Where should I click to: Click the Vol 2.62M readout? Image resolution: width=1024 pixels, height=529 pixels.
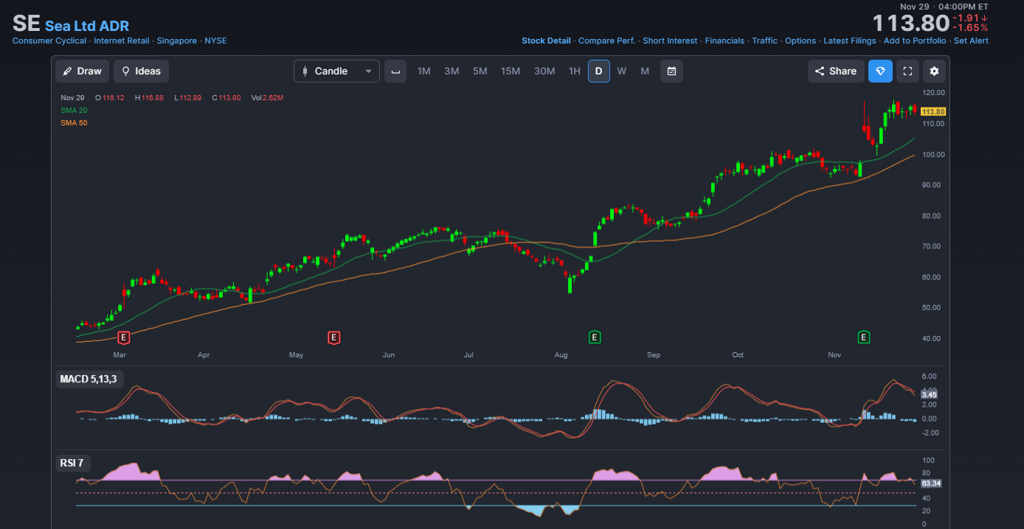pos(267,97)
